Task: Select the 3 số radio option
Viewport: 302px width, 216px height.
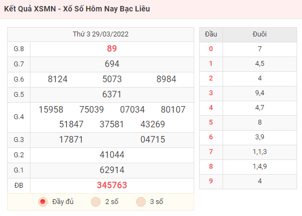Action: coord(141,201)
